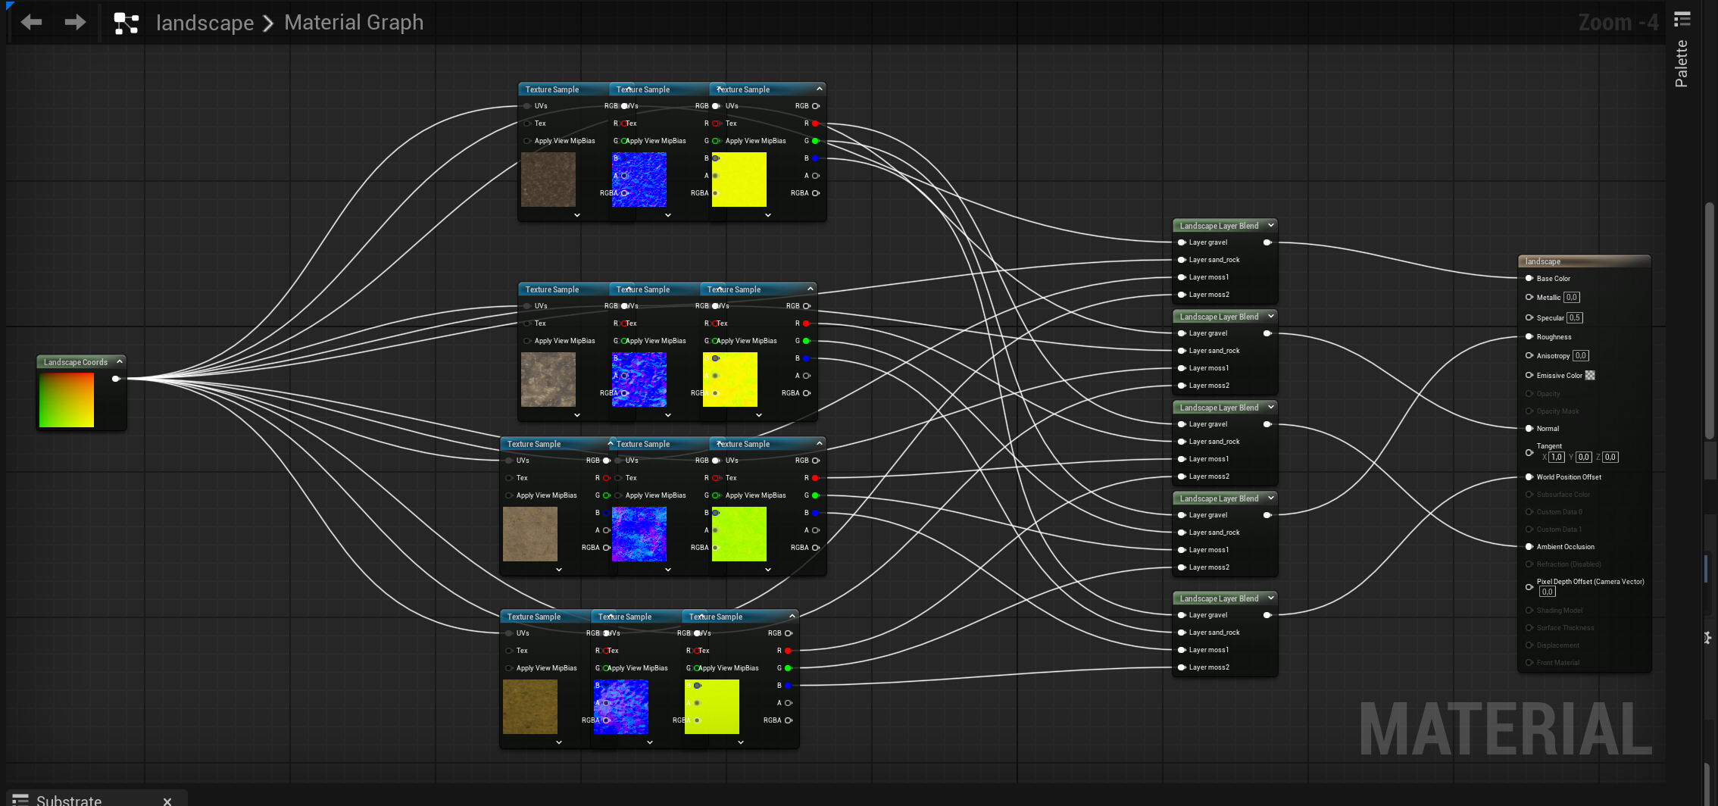Click the graph icon beside the landscape breadcrumb
The height and width of the screenshot is (806, 1718).
pos(126,23)
